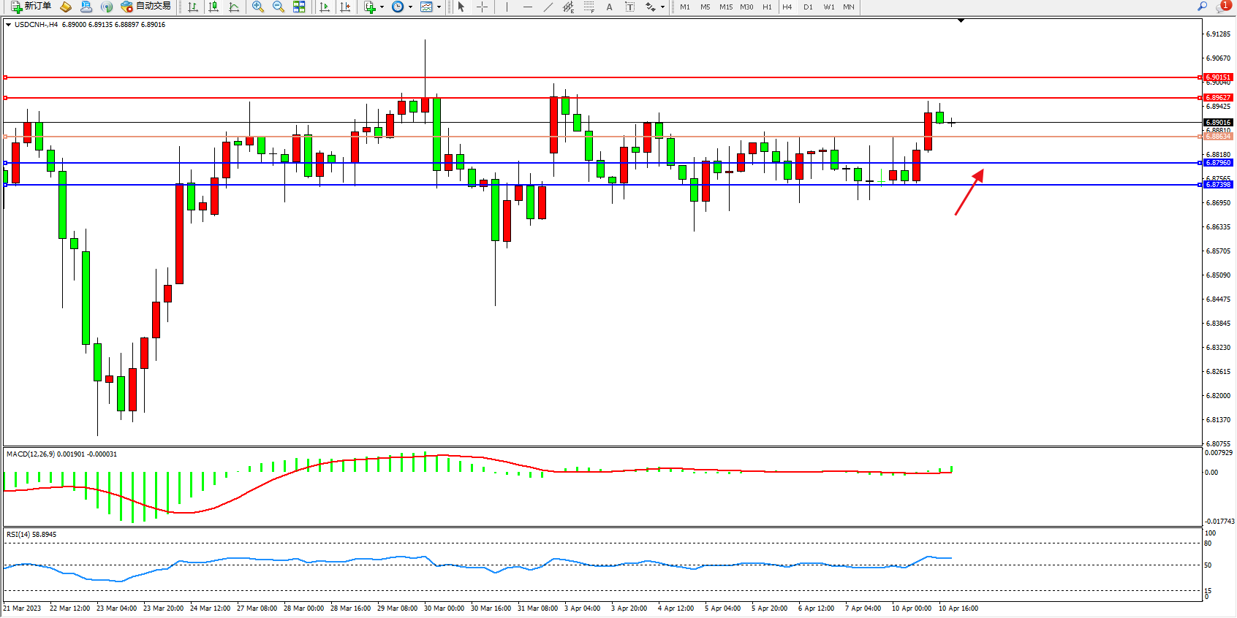Click the New Order (新订单) button
This screenshot has height=618, width=1237.
coord(31,7)
